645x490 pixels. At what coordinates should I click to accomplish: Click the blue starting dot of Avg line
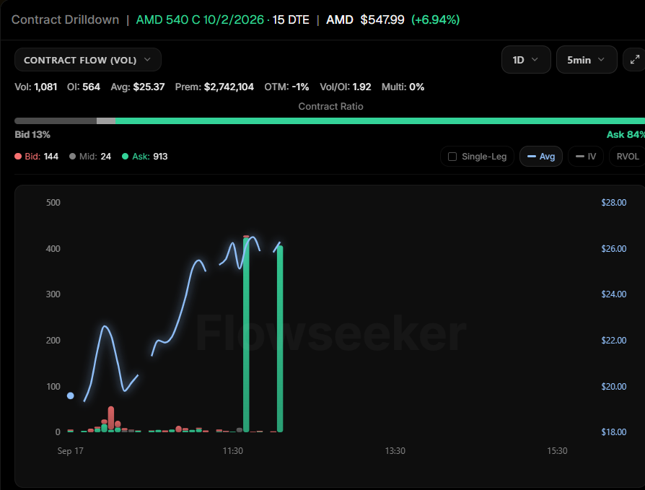point(70,395)
